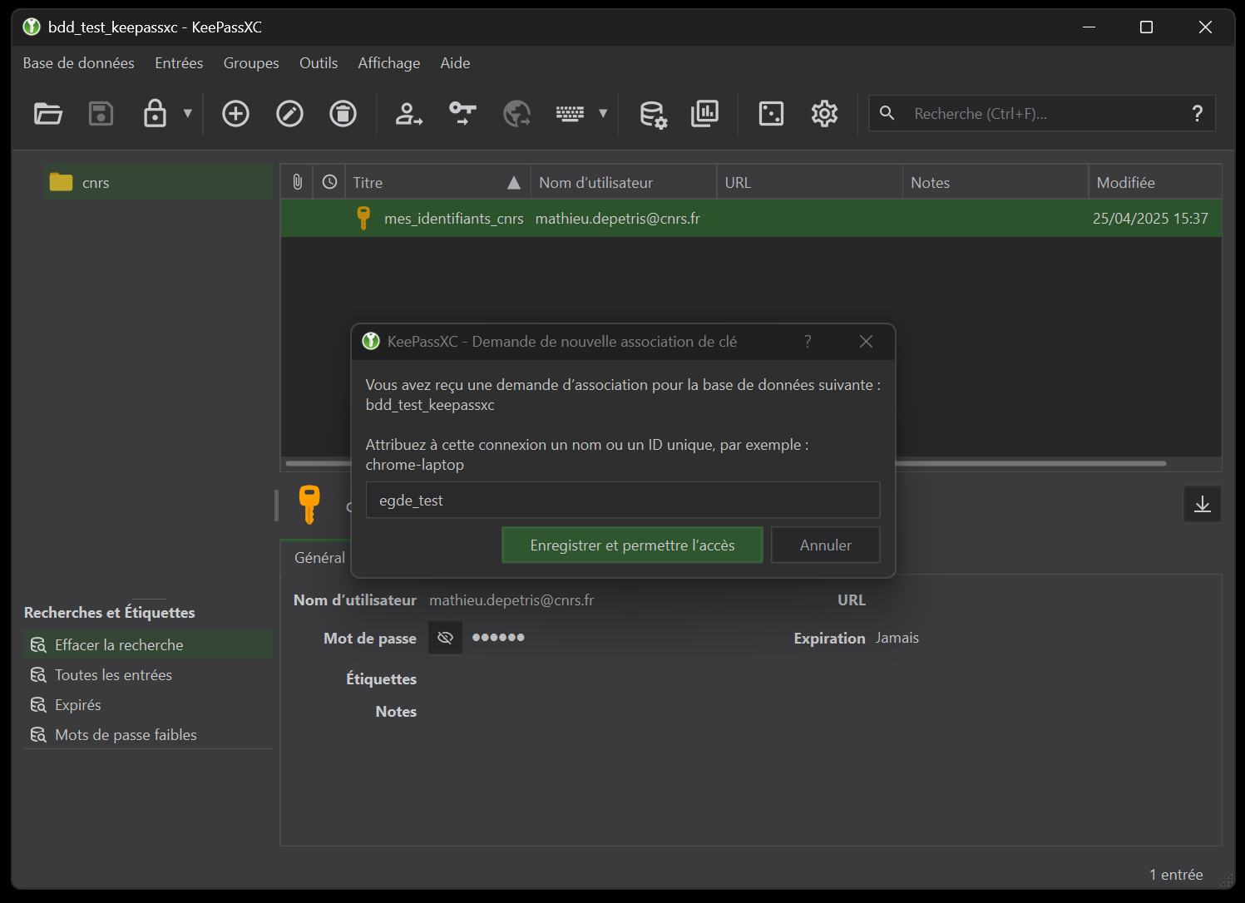Copy password with key arrow icon

462,113
